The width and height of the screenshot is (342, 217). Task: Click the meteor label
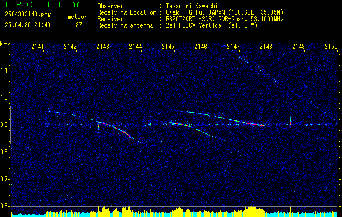(x=77, y=17)
